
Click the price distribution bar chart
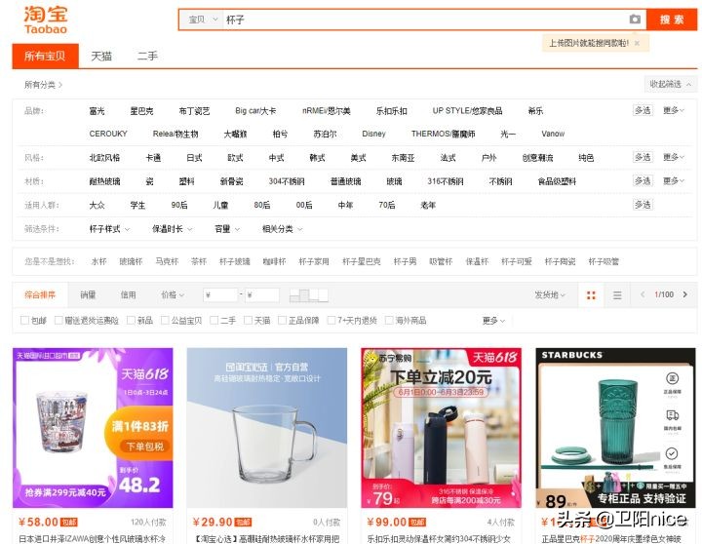308,294
